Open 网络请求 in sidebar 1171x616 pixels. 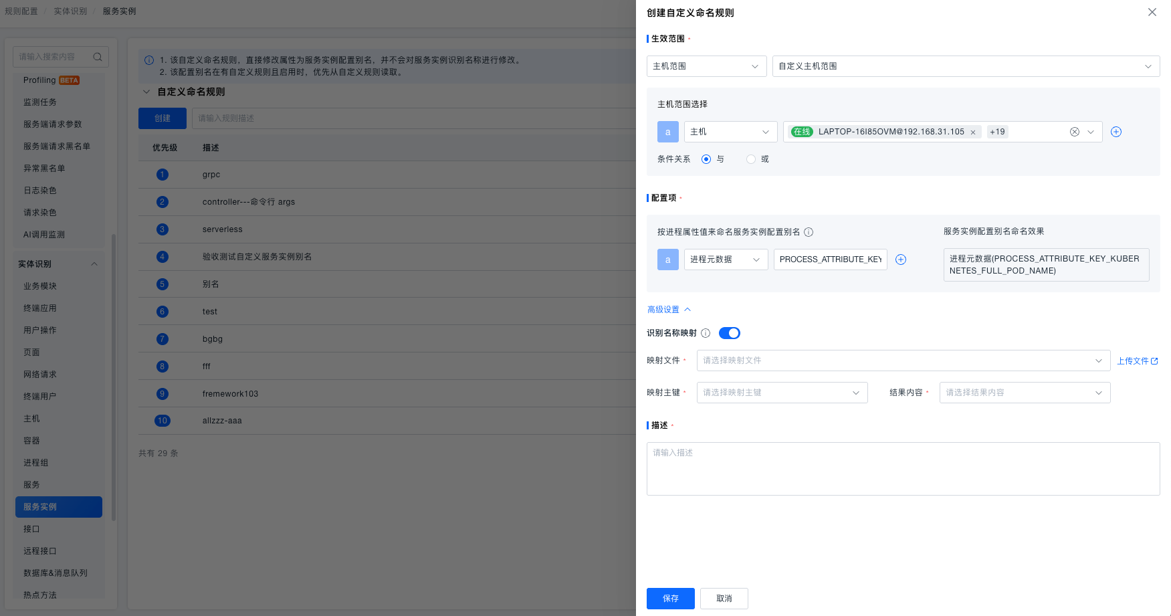pyautogui.click(x=40, y=375)
